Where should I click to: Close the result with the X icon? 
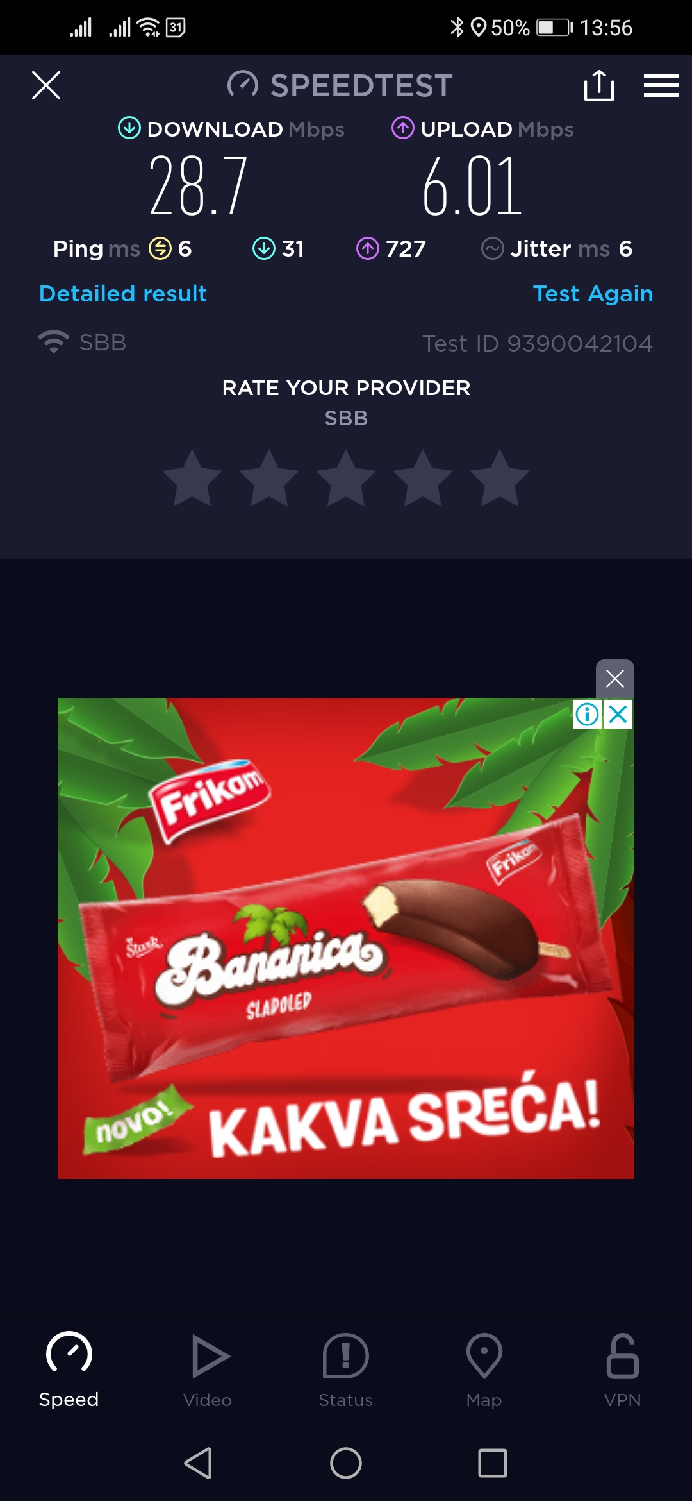(x=46, y=85)
